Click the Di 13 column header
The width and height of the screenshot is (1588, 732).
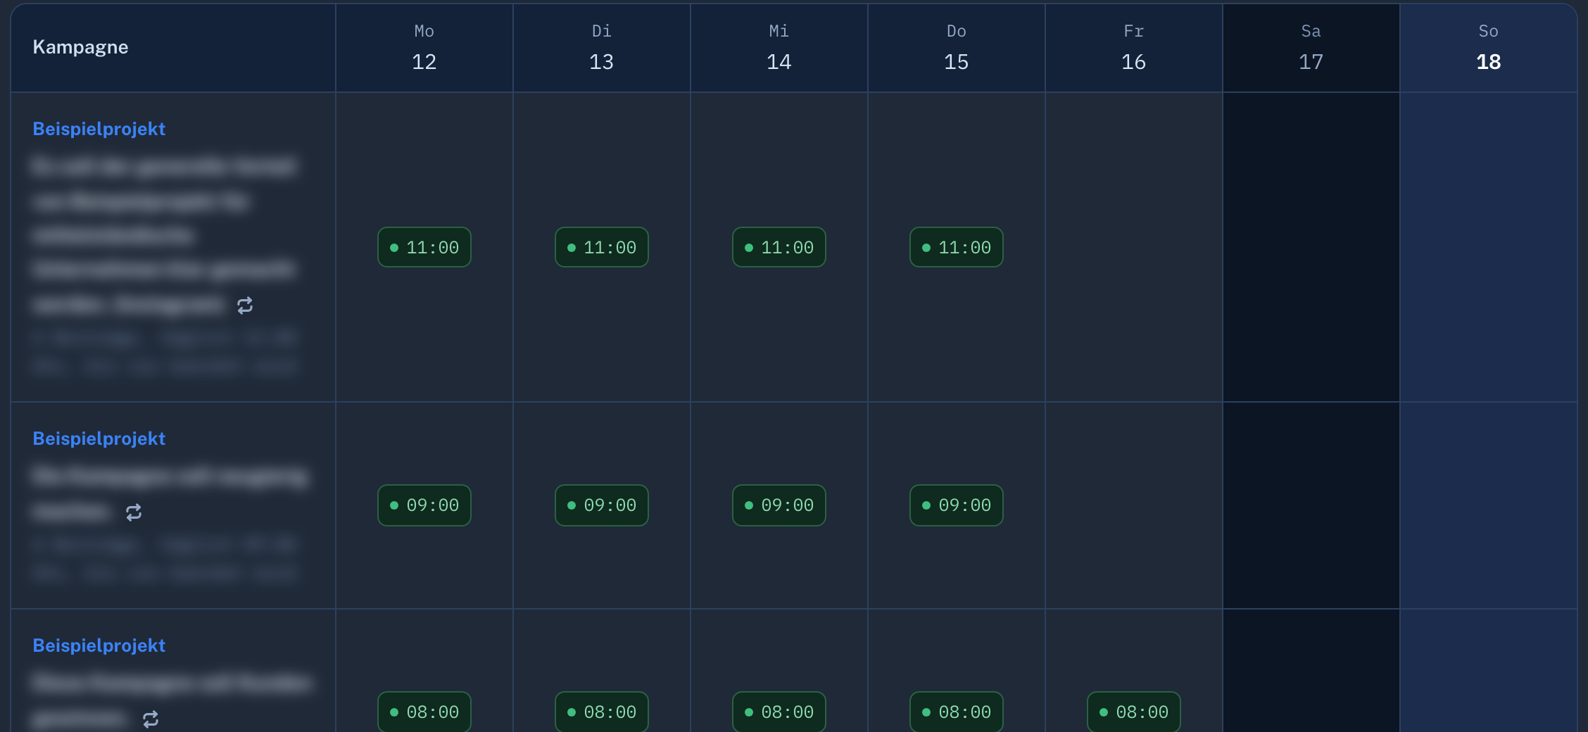click(602, 47)
